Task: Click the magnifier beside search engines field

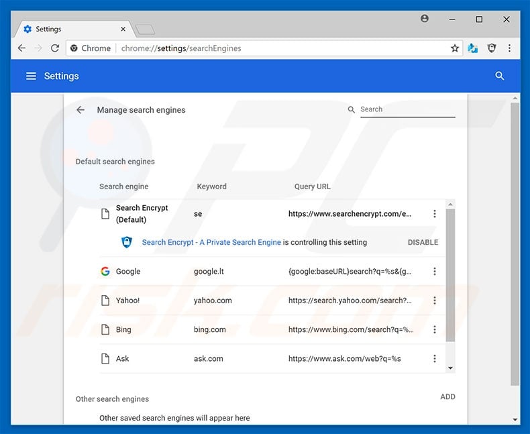Action: pyautogui.click(x=351, y=109)
